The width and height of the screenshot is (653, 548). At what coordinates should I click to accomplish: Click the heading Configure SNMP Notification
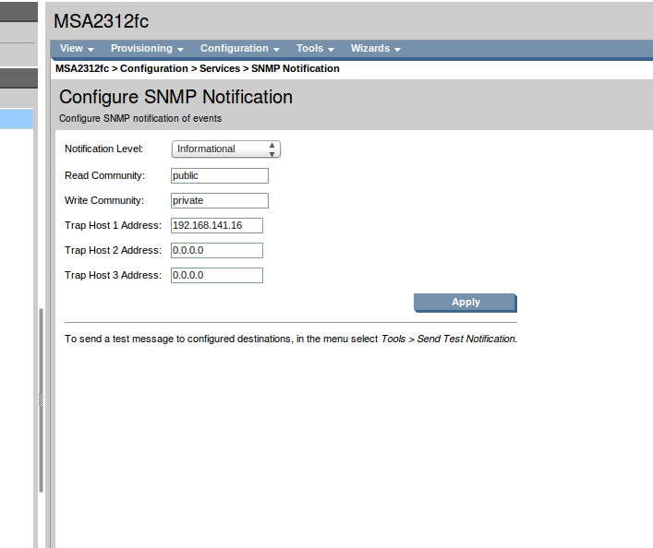click(175, 97)
